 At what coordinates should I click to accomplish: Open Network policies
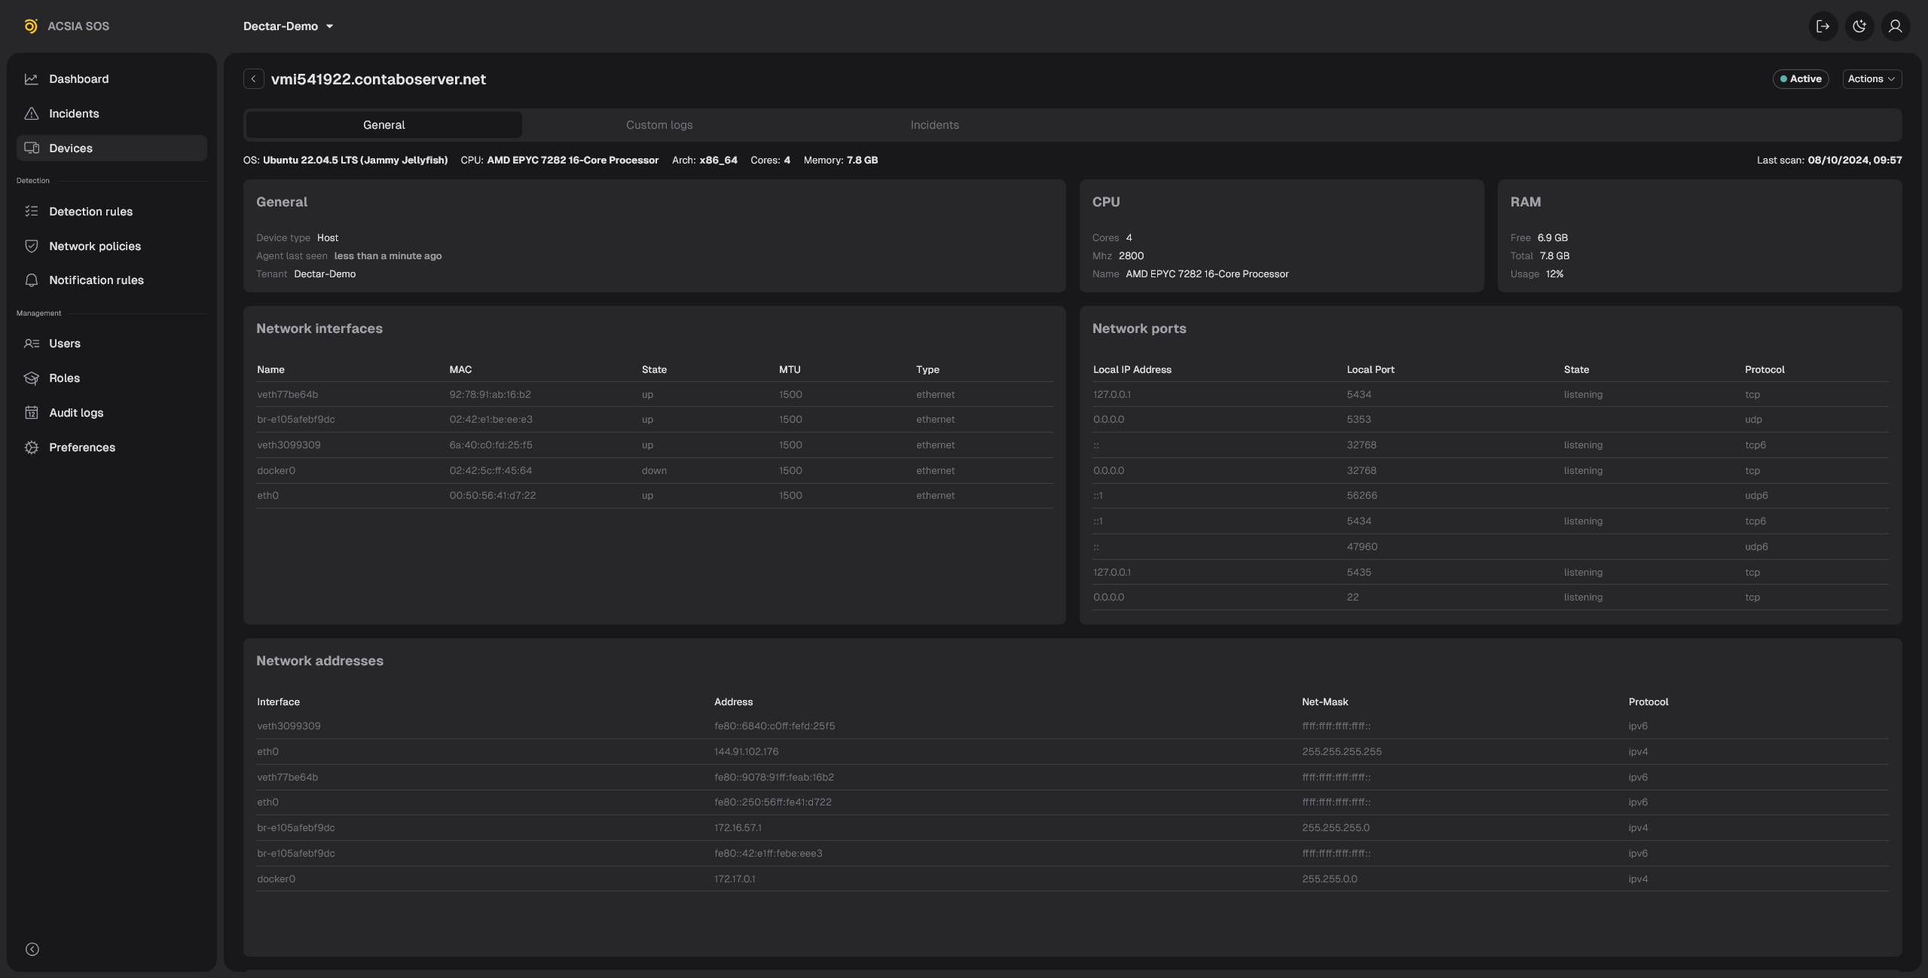112,246
